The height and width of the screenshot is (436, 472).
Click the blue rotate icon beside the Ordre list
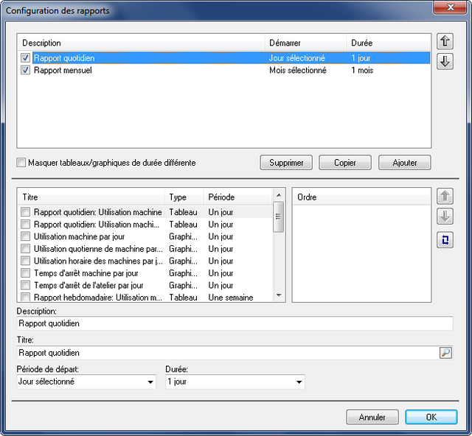[445, 240]
